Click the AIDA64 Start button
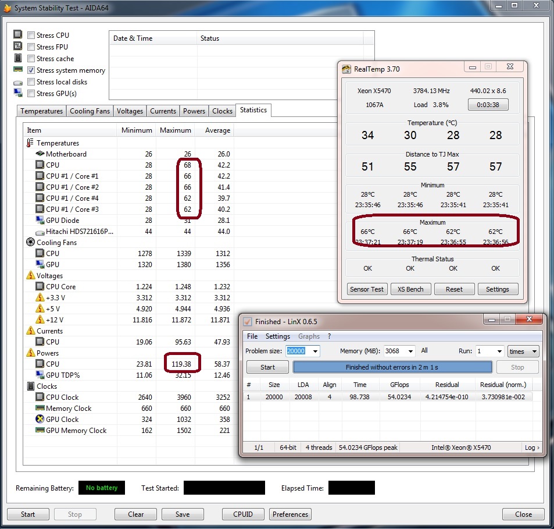This screenshot has width=554, height=529. coord(28,514)
